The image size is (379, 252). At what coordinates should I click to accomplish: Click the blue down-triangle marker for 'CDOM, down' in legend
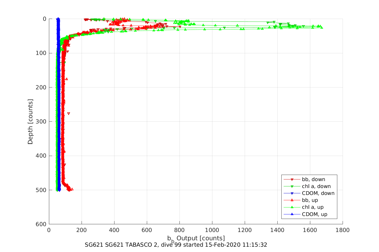(292, 193)
